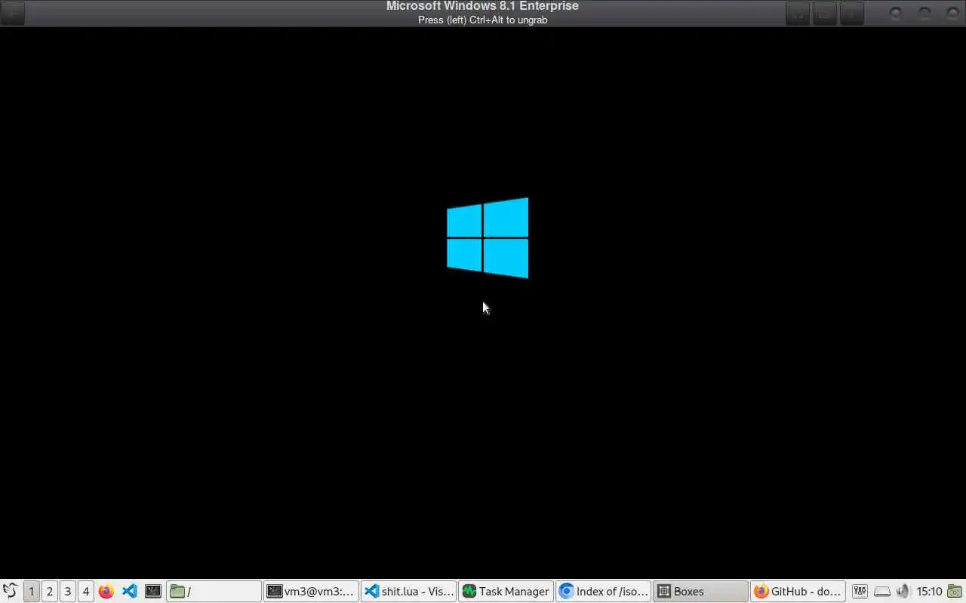Switch to the shit.lua Visual Studio window

point(408,591)
